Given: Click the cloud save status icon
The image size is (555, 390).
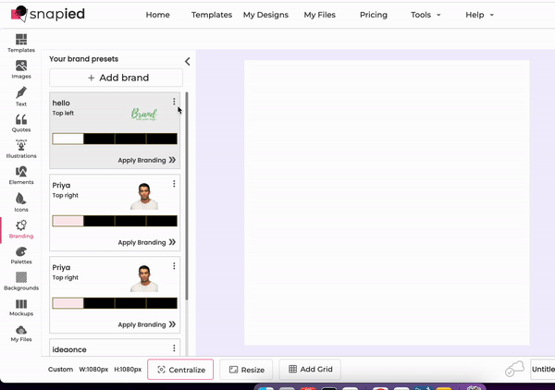Looking at the screenshot, I should pyautogui.click(x=514, y=369).
